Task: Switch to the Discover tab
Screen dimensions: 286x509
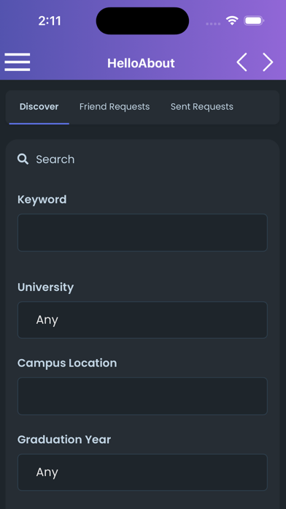Action: click(x=39, y=107)
